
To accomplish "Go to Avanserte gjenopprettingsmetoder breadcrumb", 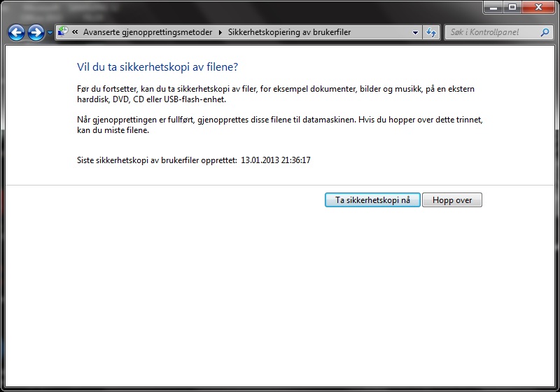I will click(x=148, y=32).
